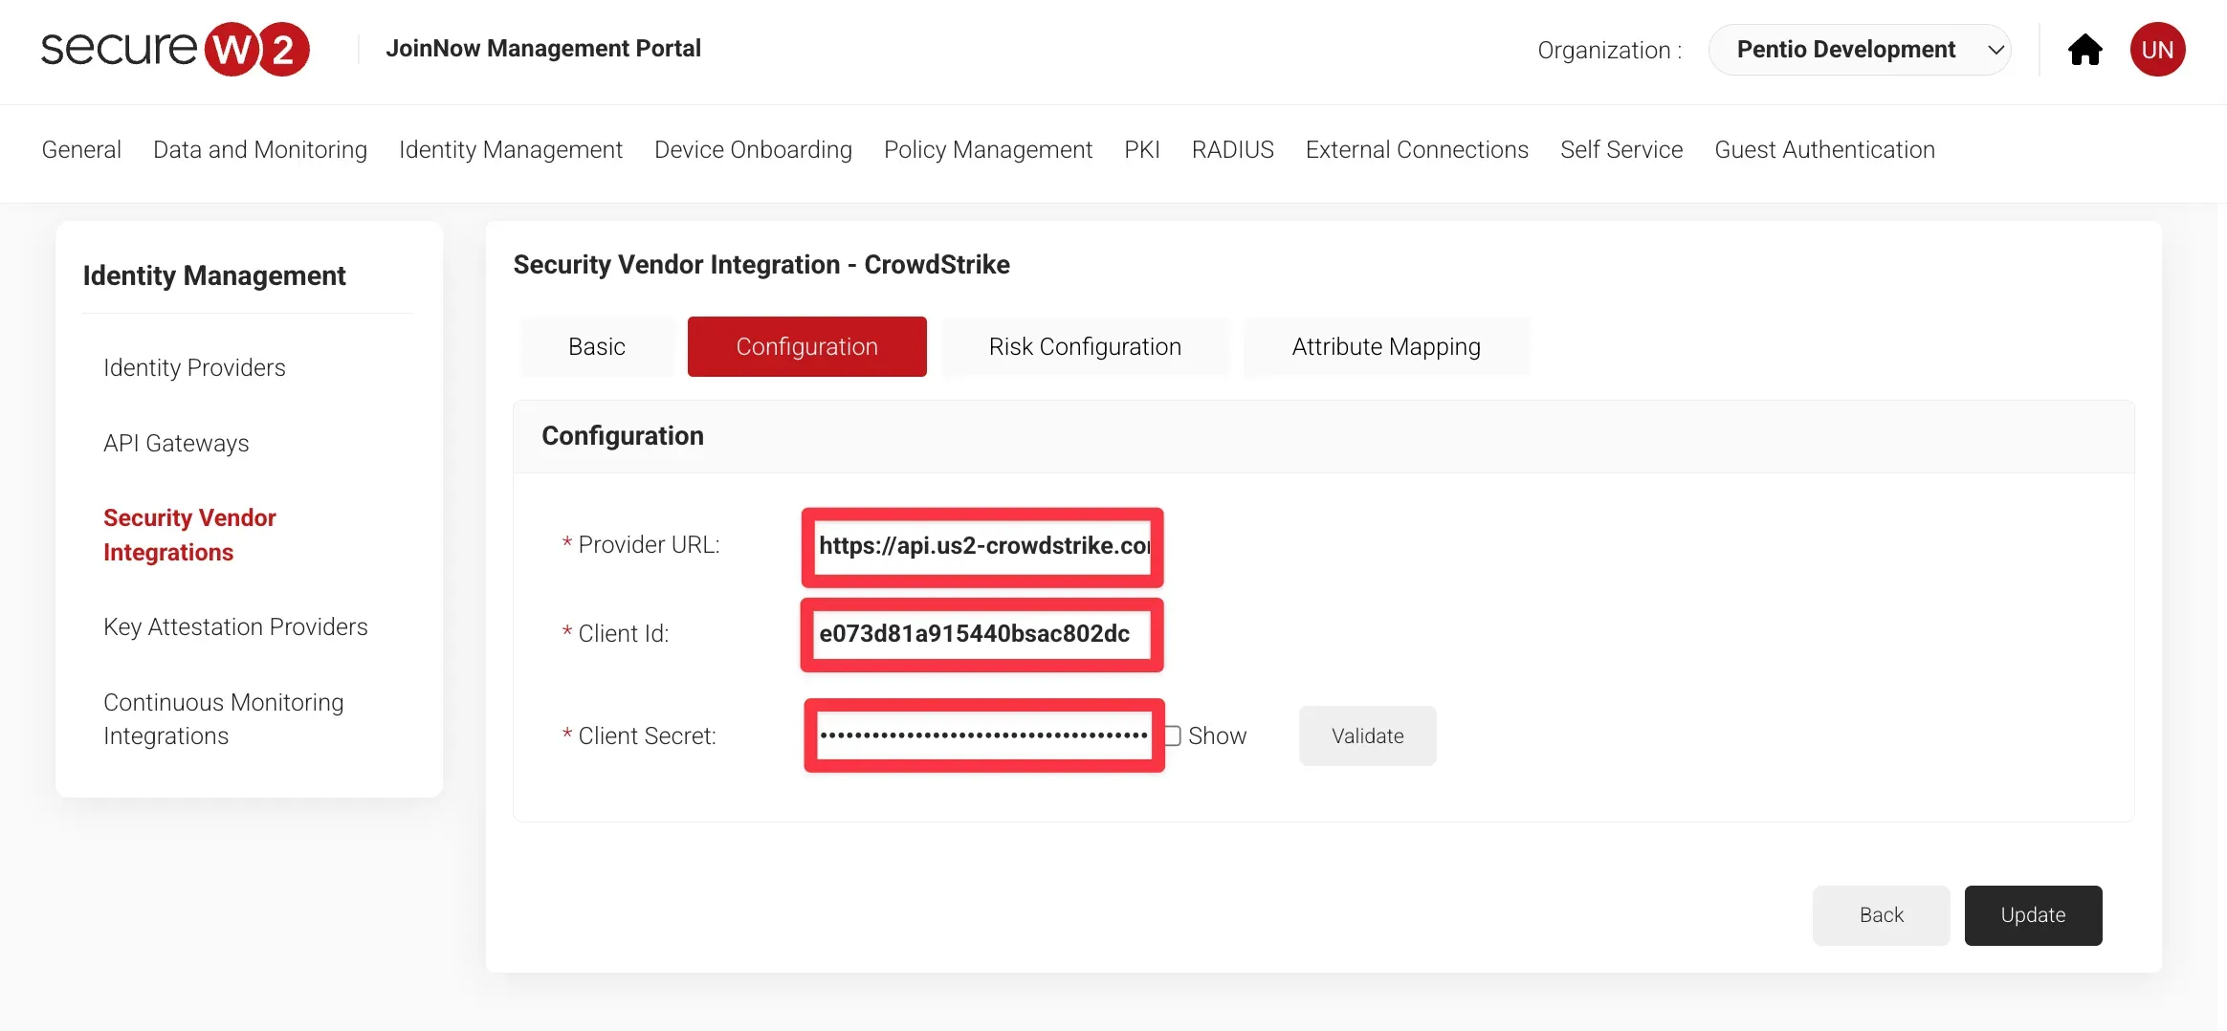
Task: Switch to the Risk Configuration tab
Action: (1085, 347)
